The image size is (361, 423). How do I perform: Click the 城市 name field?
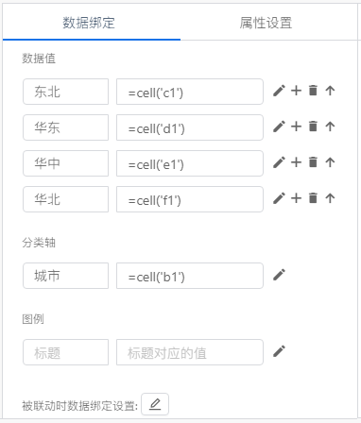[x=65, y=276]
